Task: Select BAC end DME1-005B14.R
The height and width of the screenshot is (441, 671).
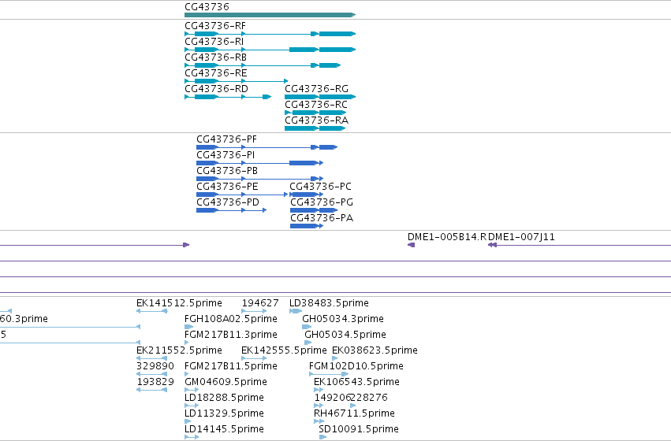Action: pos(447,237)
